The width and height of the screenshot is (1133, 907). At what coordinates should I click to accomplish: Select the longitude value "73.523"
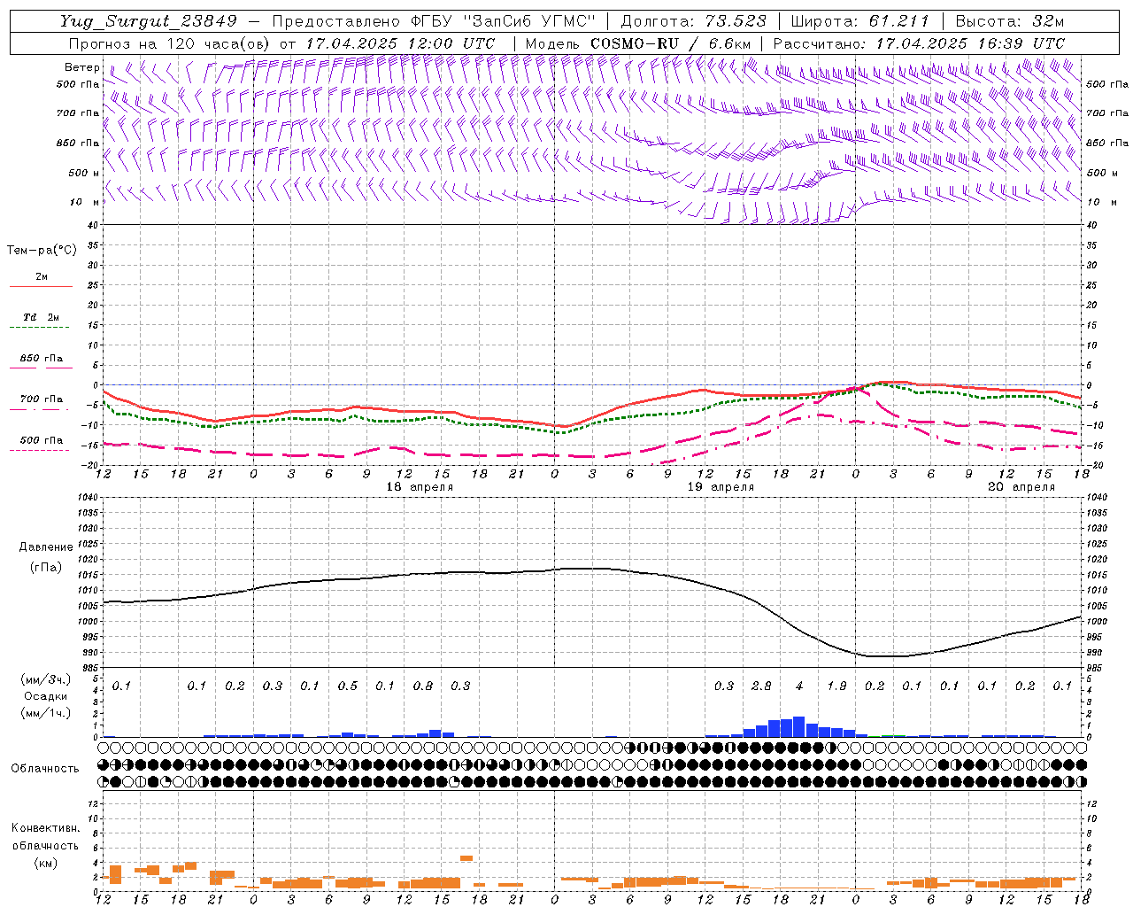[x=736, y=21]
